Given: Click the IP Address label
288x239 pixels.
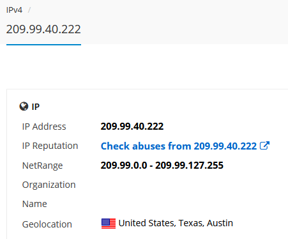Looking at the screenshot, I should 44,127.
